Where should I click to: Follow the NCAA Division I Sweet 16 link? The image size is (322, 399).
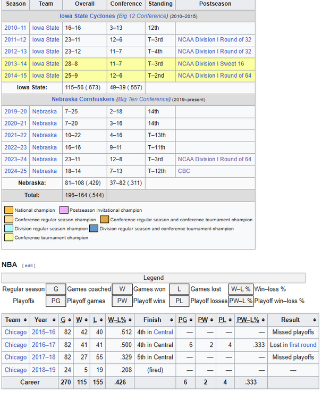coord(211,64)
